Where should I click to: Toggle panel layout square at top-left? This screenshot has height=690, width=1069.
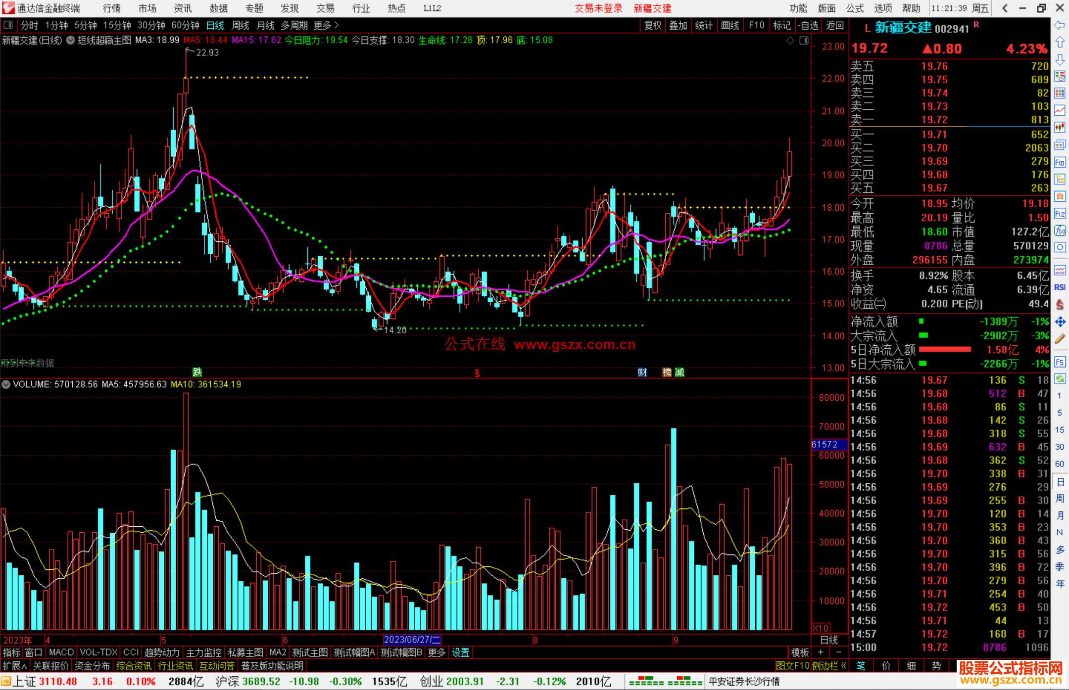(x=8, y=25)
